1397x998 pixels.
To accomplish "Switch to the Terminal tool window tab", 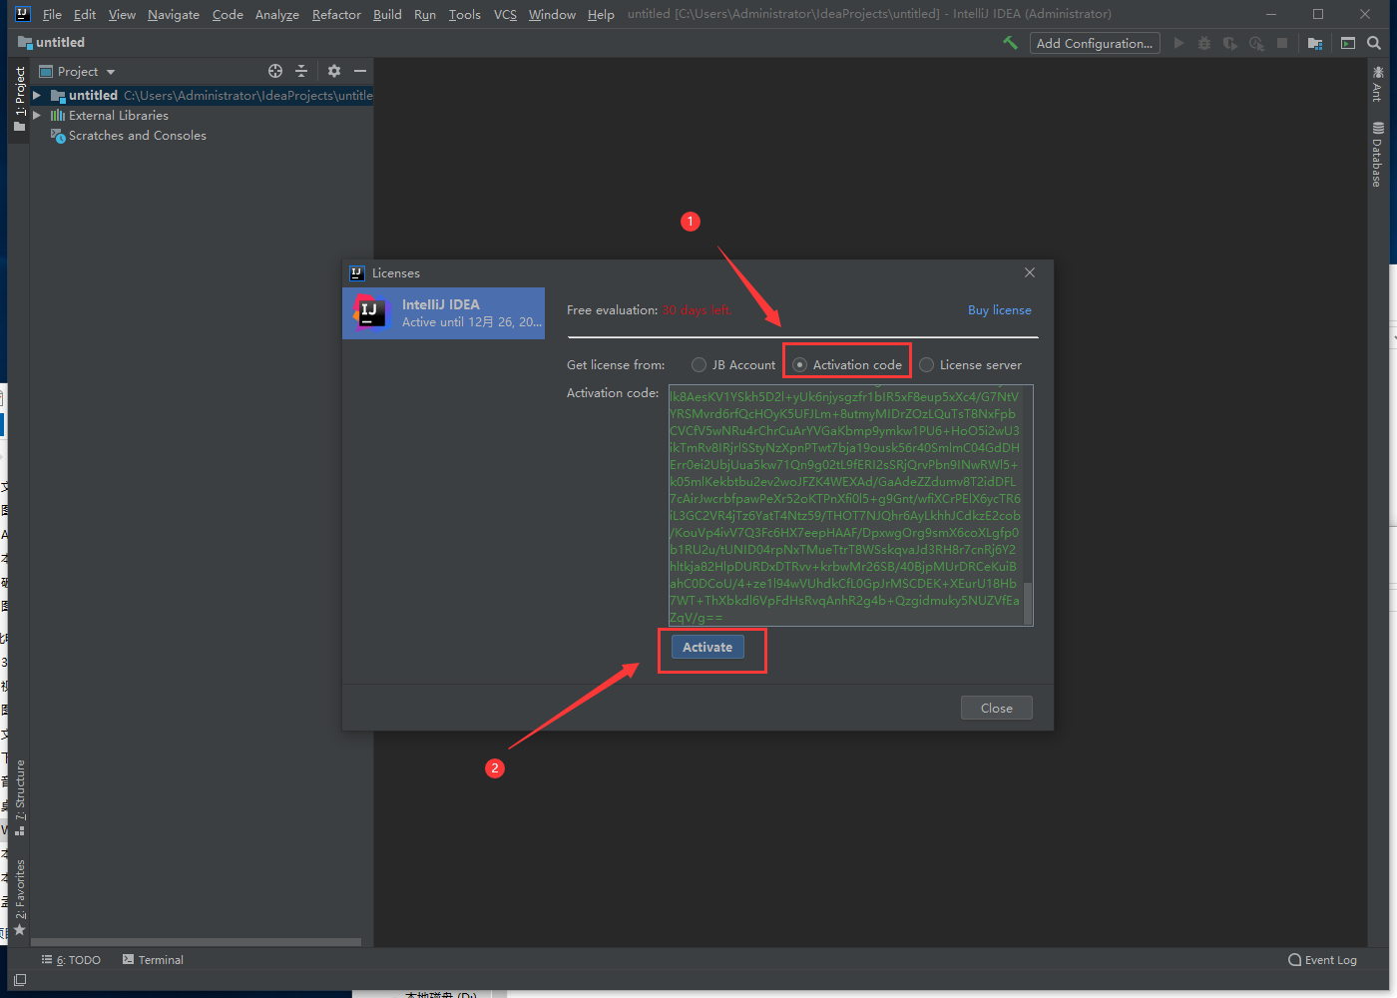I will [154, 960].
